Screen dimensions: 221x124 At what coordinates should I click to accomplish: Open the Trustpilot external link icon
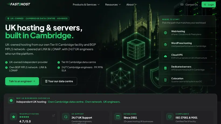point(54,115)
